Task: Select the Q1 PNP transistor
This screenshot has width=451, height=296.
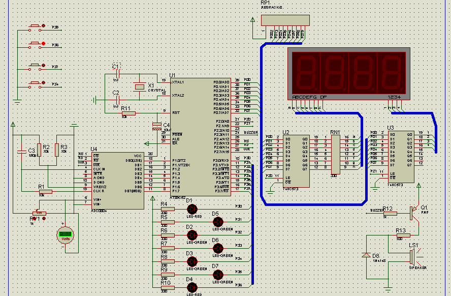Action: [414, 213]
